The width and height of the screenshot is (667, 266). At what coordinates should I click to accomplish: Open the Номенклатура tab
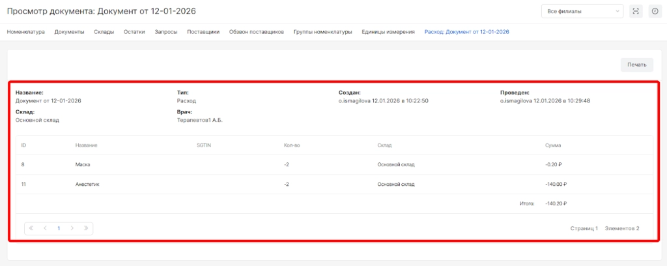coord(26,31)
